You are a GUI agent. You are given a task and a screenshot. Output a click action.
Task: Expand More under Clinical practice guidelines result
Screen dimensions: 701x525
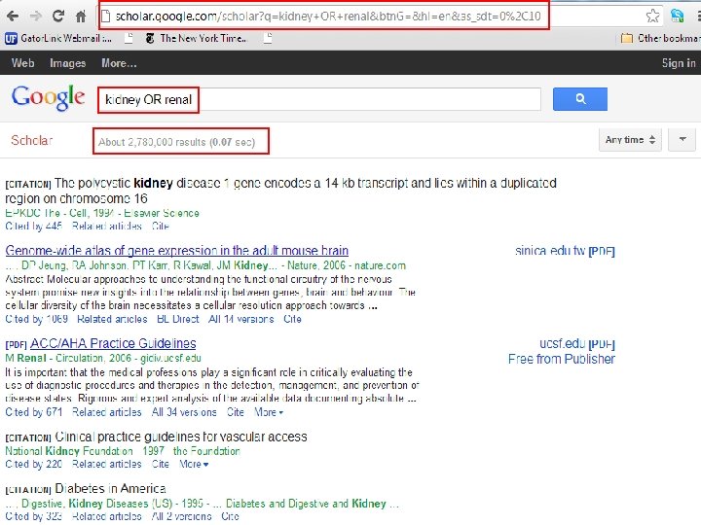[194, 465]
